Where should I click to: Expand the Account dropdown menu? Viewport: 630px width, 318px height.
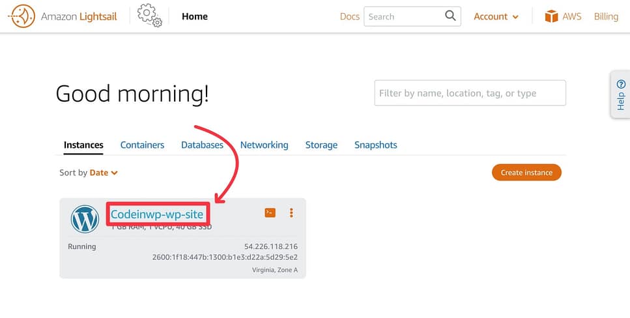click(x=496, y=16)
